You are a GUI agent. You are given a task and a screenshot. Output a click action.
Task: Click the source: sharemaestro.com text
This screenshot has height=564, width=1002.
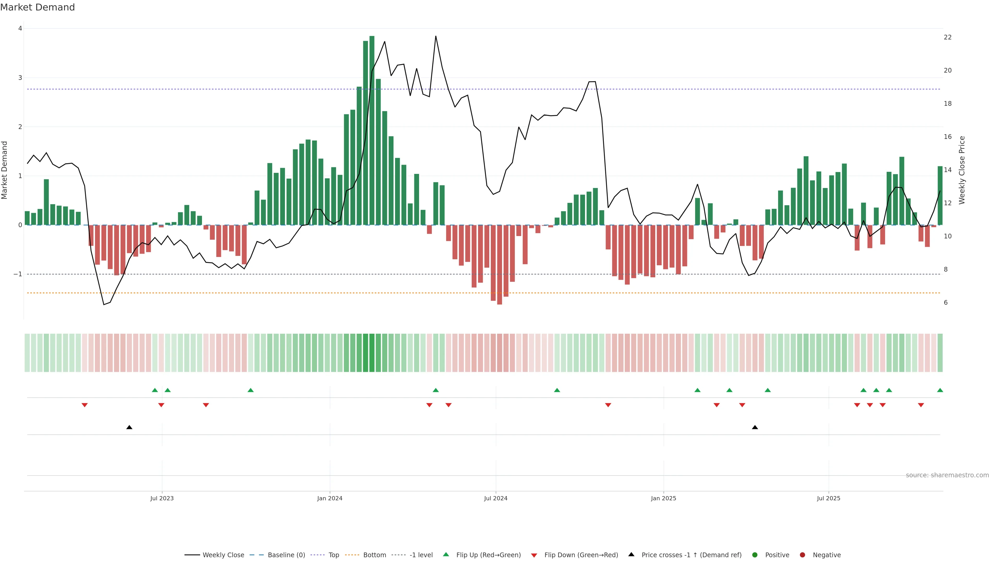coord(947,475)
